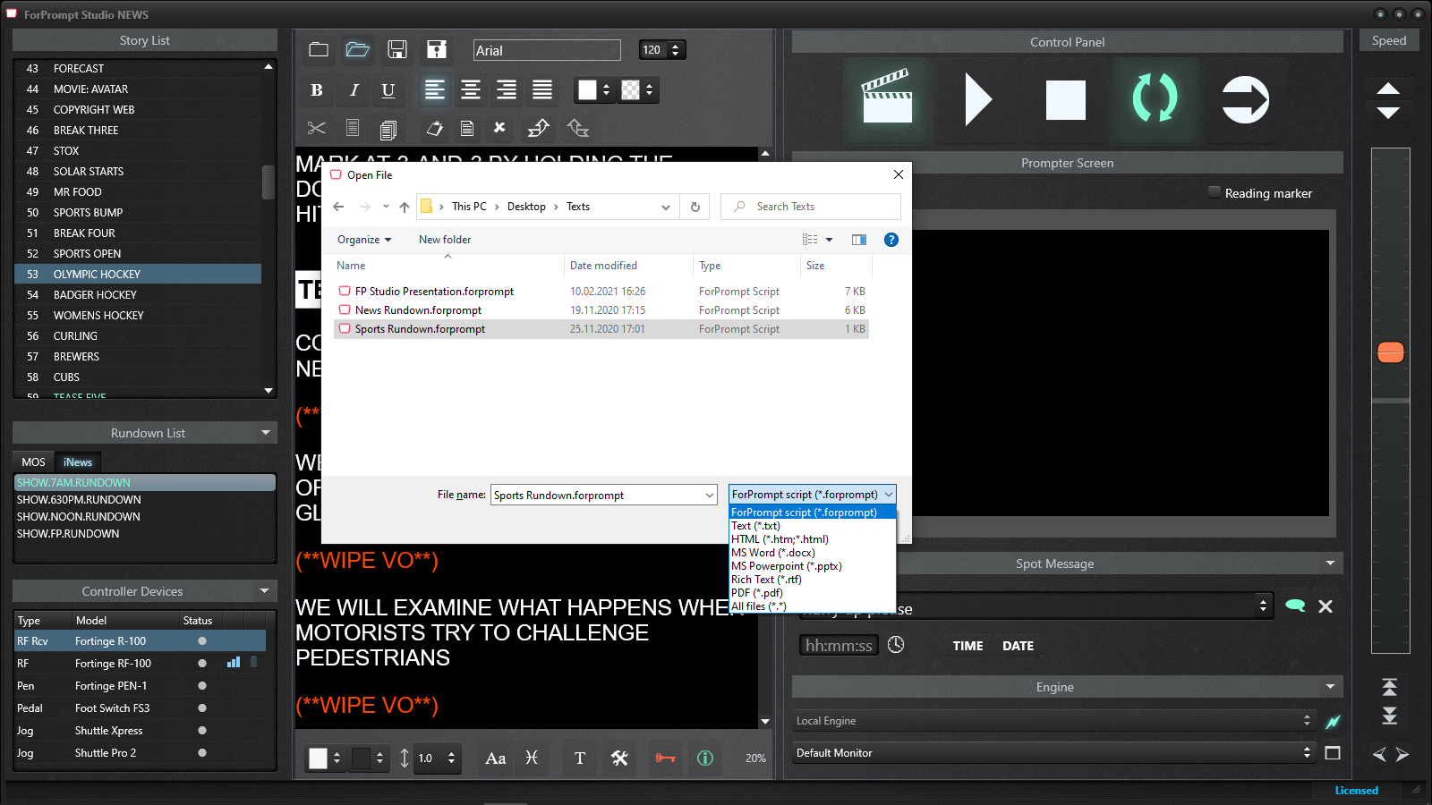The width and height of the screenshot is (1432, 805).
Task: Open the Default Monitor selector
Action: (x=1053, y=753)
